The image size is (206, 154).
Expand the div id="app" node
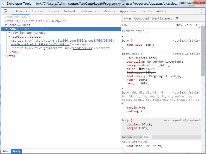(x=9, y=32)
